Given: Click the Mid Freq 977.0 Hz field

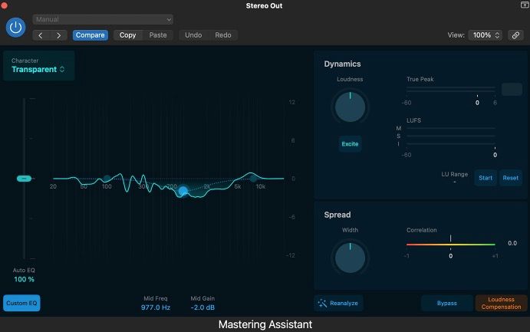Looking at the screenshot, I should coord(156,307).
